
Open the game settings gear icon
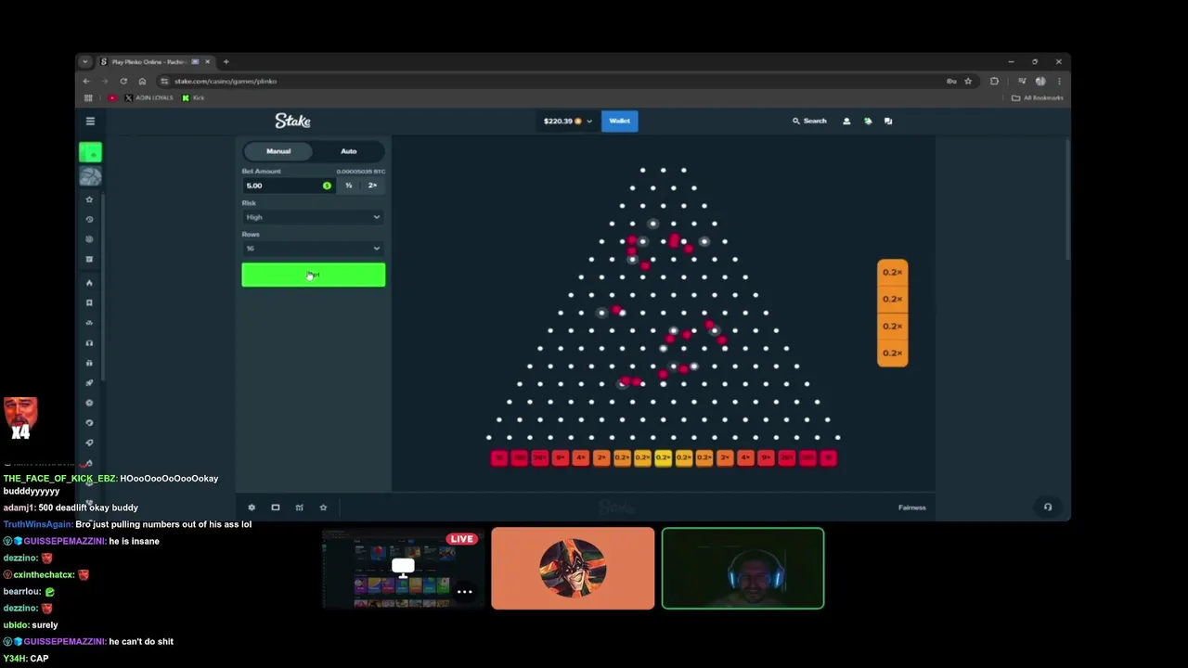click(x=252, y=507)
